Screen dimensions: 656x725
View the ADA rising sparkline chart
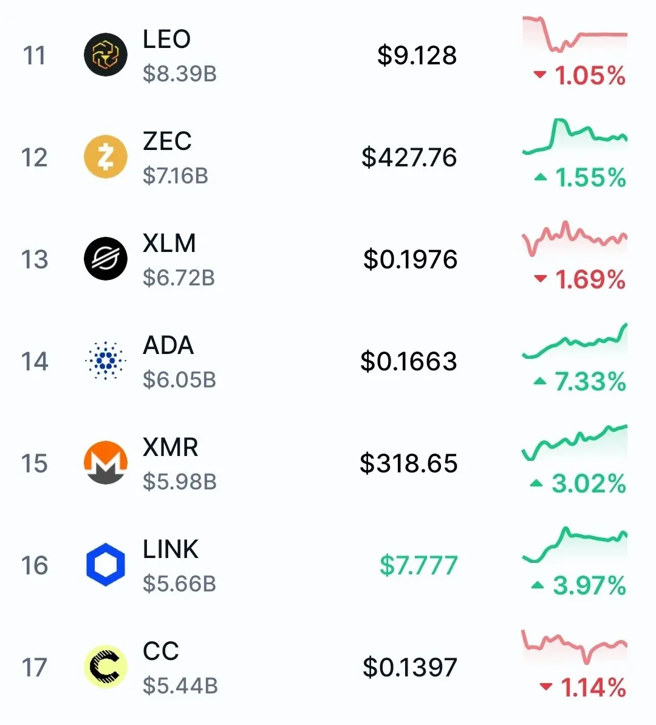(x=575, y=341)
